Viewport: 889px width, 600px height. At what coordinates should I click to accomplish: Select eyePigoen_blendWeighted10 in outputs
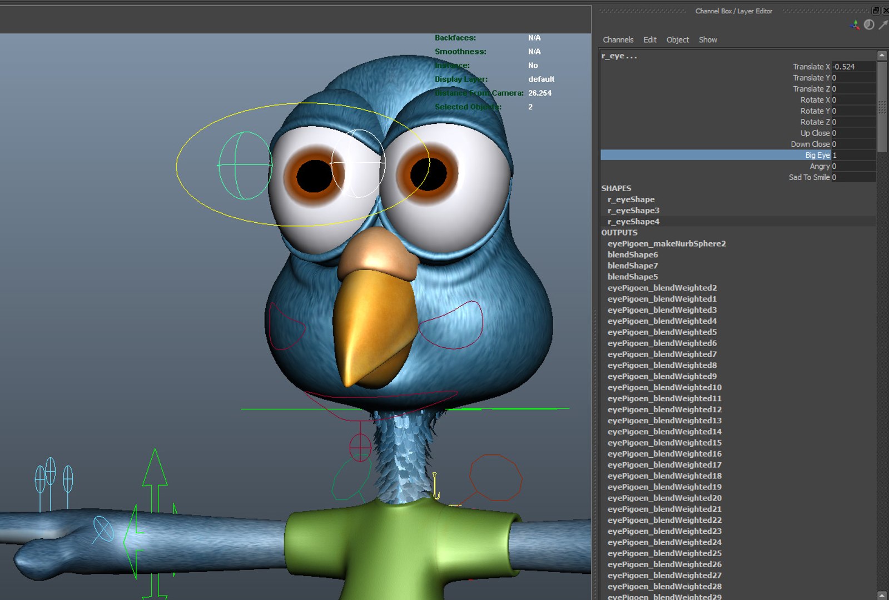664,388
